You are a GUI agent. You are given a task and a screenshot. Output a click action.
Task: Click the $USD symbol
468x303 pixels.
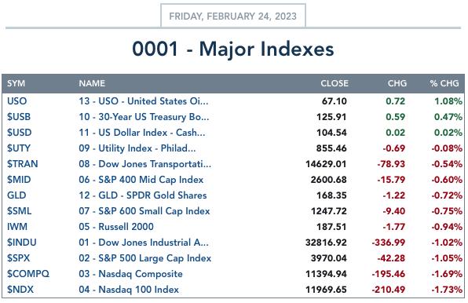pos(20,133)
